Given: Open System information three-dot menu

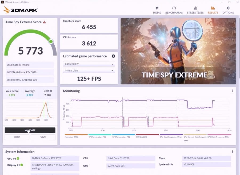Looking at the screenshot, I should pos(232,152).
